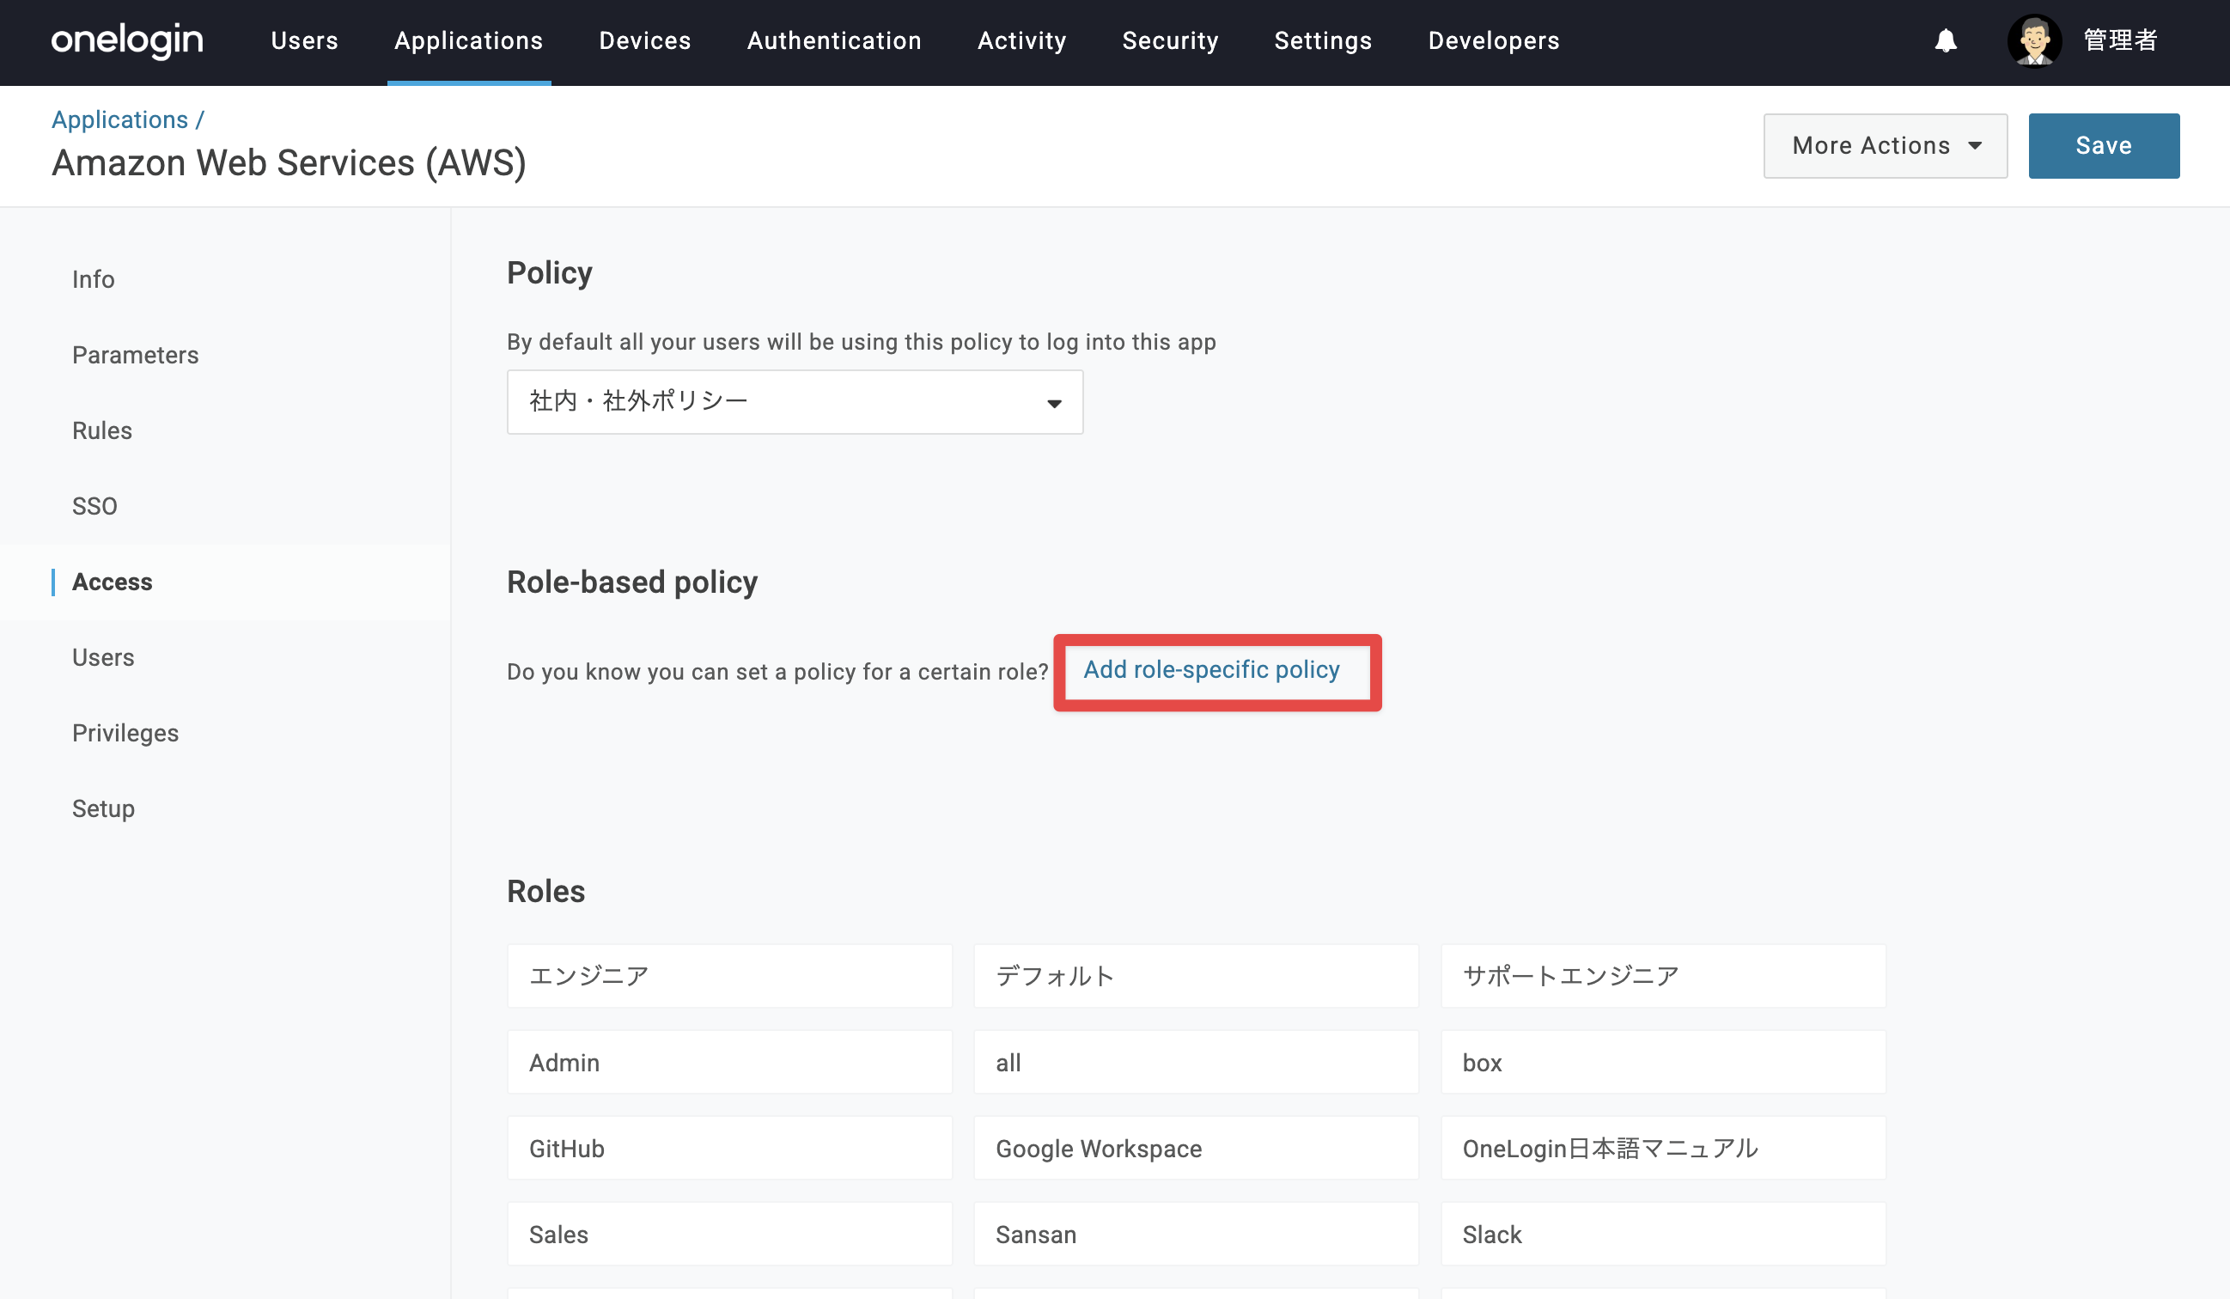Switch to the Parameters tab
Image resolution: width=2230 pixels, height=1299 pixels.
(x=136, y=355)
